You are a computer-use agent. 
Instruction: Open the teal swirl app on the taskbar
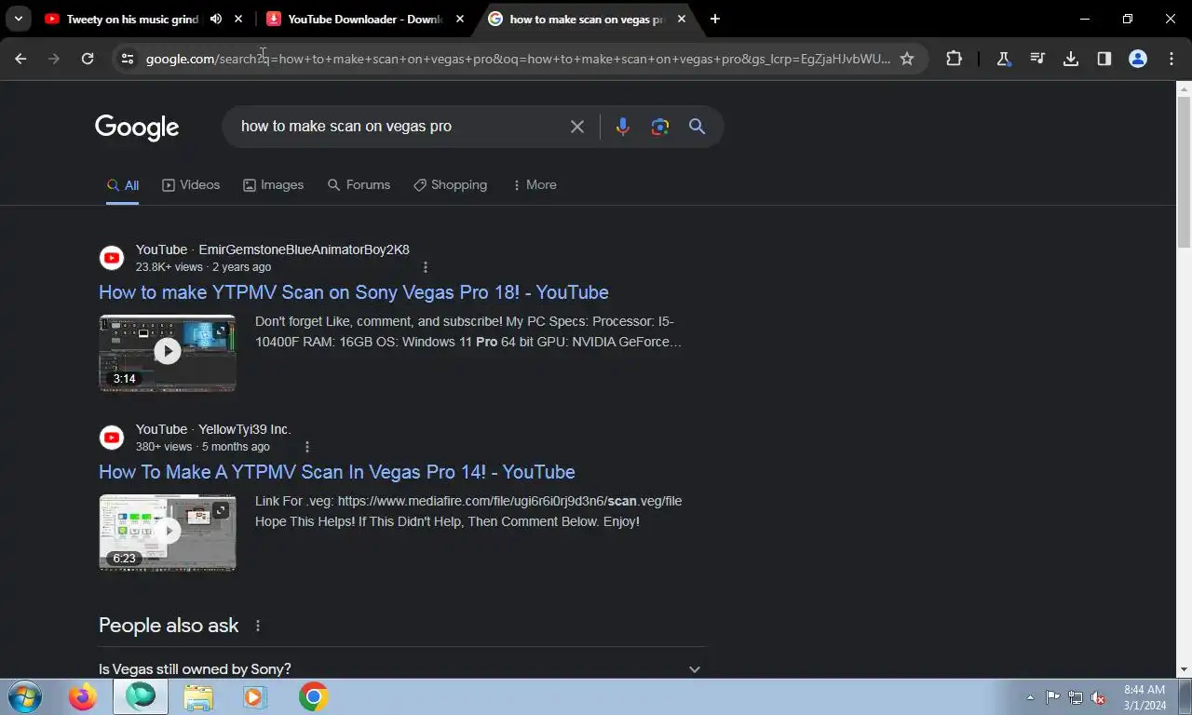[141, 696]
